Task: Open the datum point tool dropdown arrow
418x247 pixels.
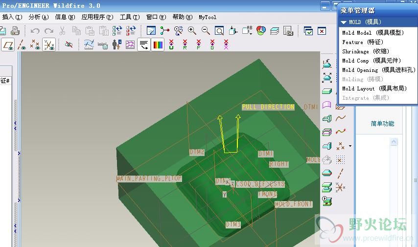Action: (x=350, y=146)
